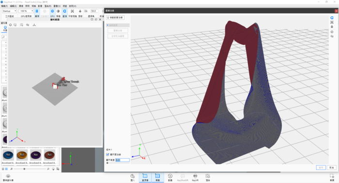Screen dimensions: 339x183
Task: Click the greyed apply button in dialog
Action: (321, 168)
